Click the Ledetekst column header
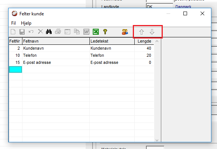 pos(112,41)
